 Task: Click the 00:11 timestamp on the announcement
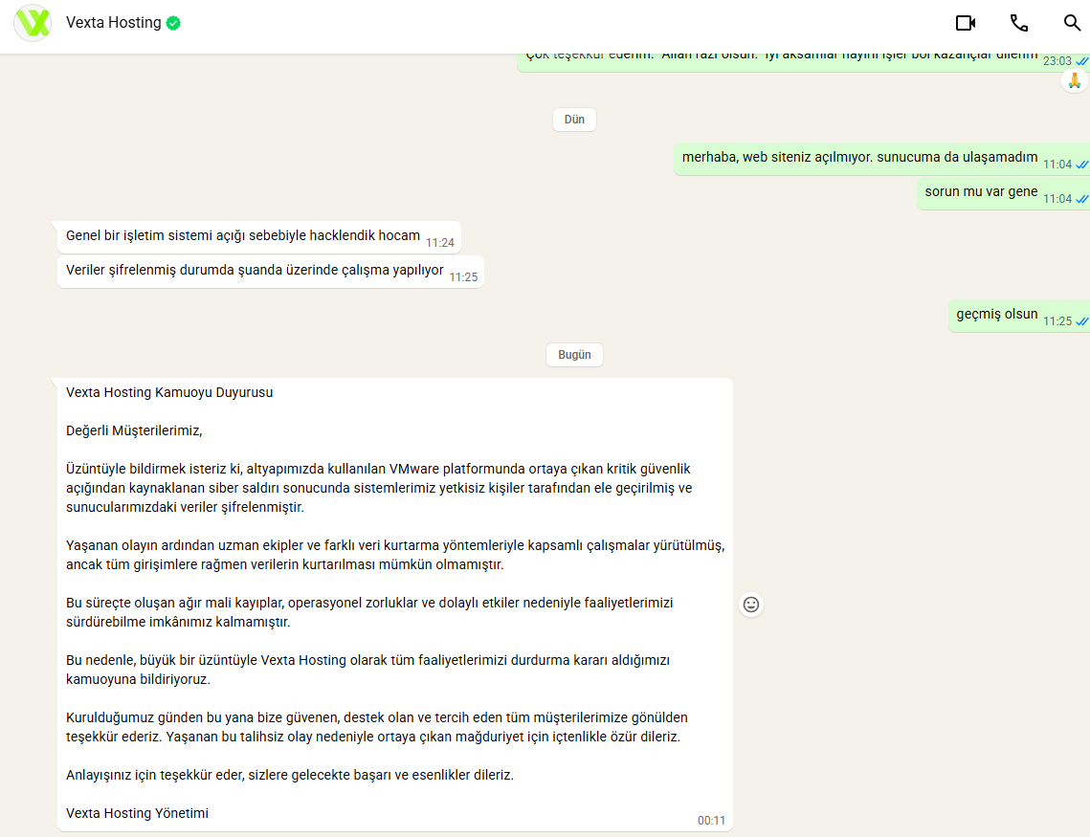711,821
